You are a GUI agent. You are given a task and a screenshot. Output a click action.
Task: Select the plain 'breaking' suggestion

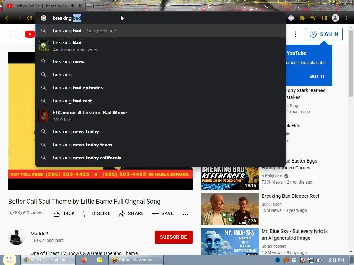click(x=160, y=75)
